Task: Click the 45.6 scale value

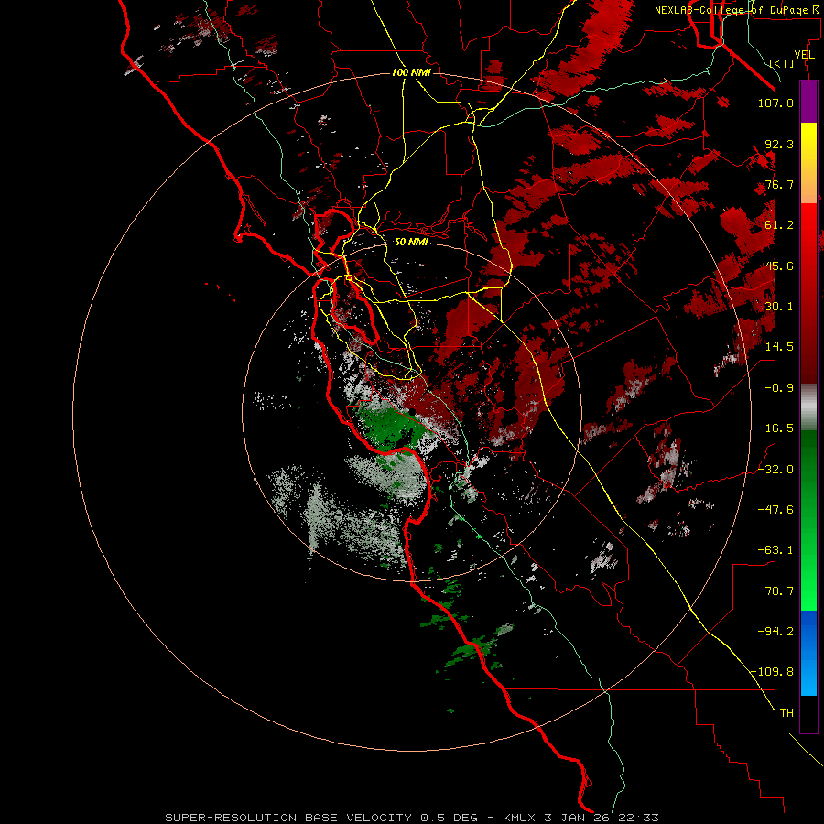Action: click(x=779, y=266)
